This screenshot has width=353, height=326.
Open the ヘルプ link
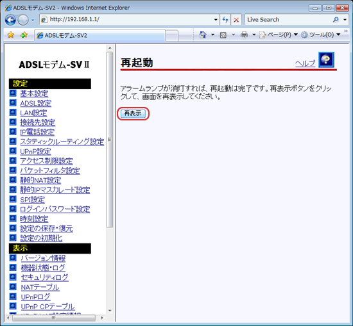(305, 63)
